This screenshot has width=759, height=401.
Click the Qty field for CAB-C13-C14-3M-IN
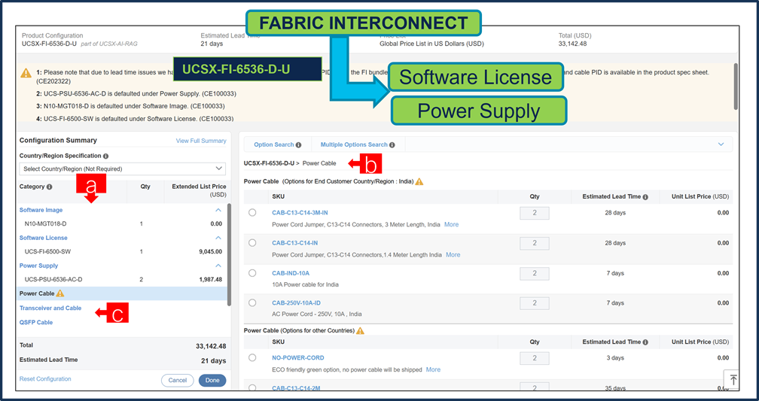535,213
